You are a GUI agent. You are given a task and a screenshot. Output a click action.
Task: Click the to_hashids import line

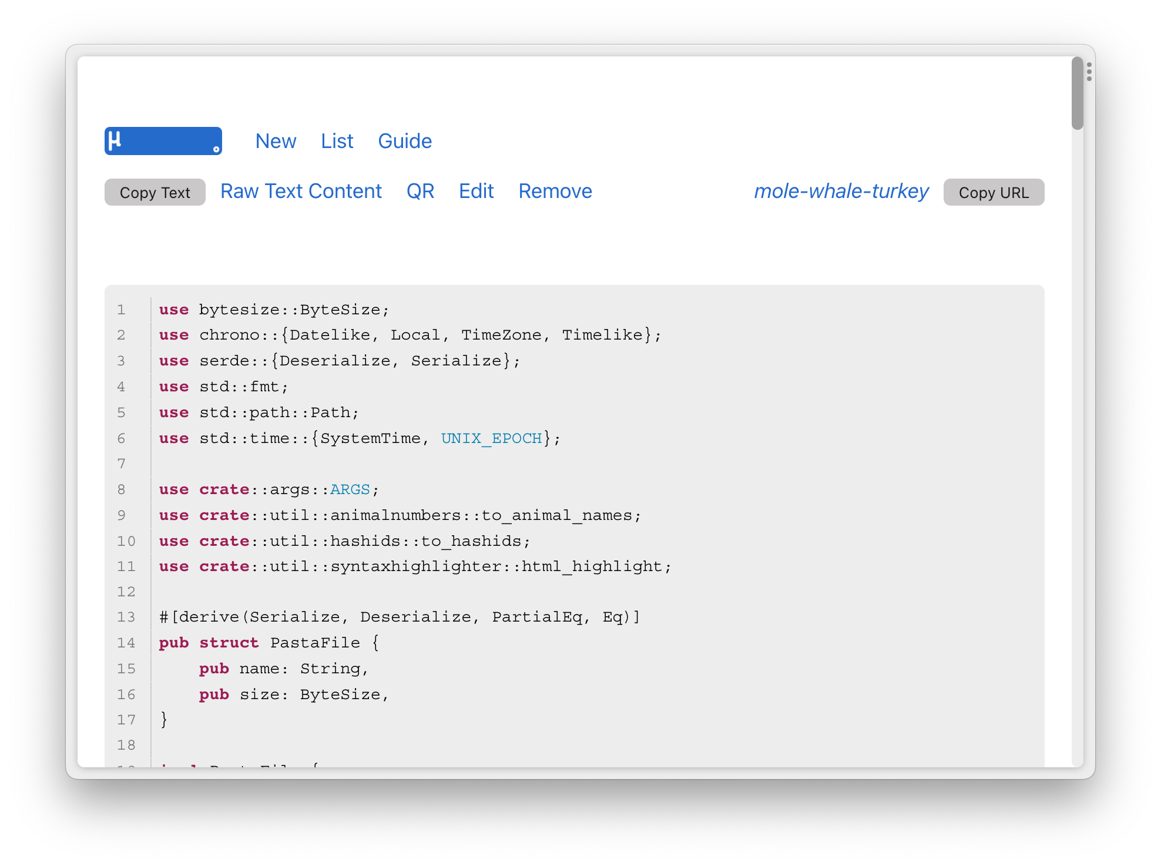tap(344, 541)
